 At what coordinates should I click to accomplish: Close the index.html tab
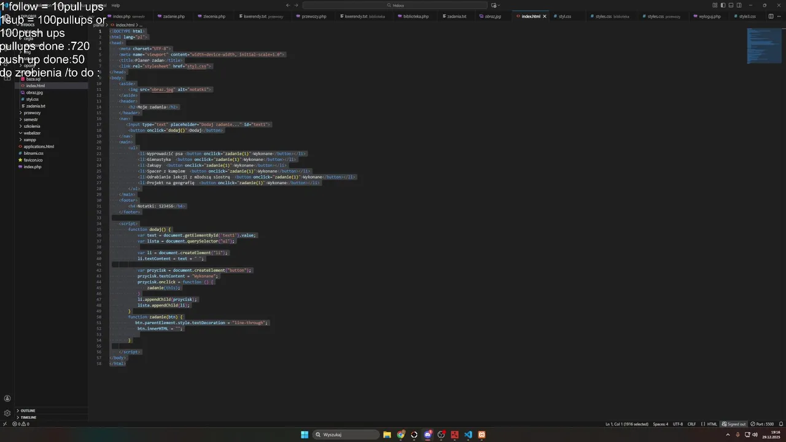click(x=544, y=16)
